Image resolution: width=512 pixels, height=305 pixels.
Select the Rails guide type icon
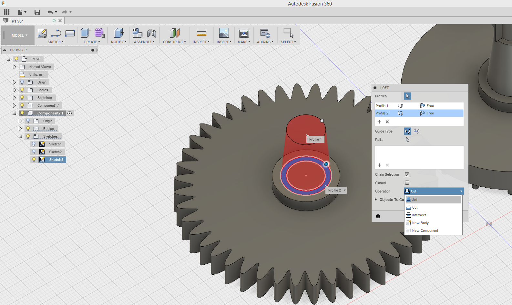pyautogui.click(x=407, y=131)
